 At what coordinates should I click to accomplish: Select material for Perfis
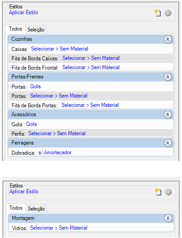click(x=57, y=133)
